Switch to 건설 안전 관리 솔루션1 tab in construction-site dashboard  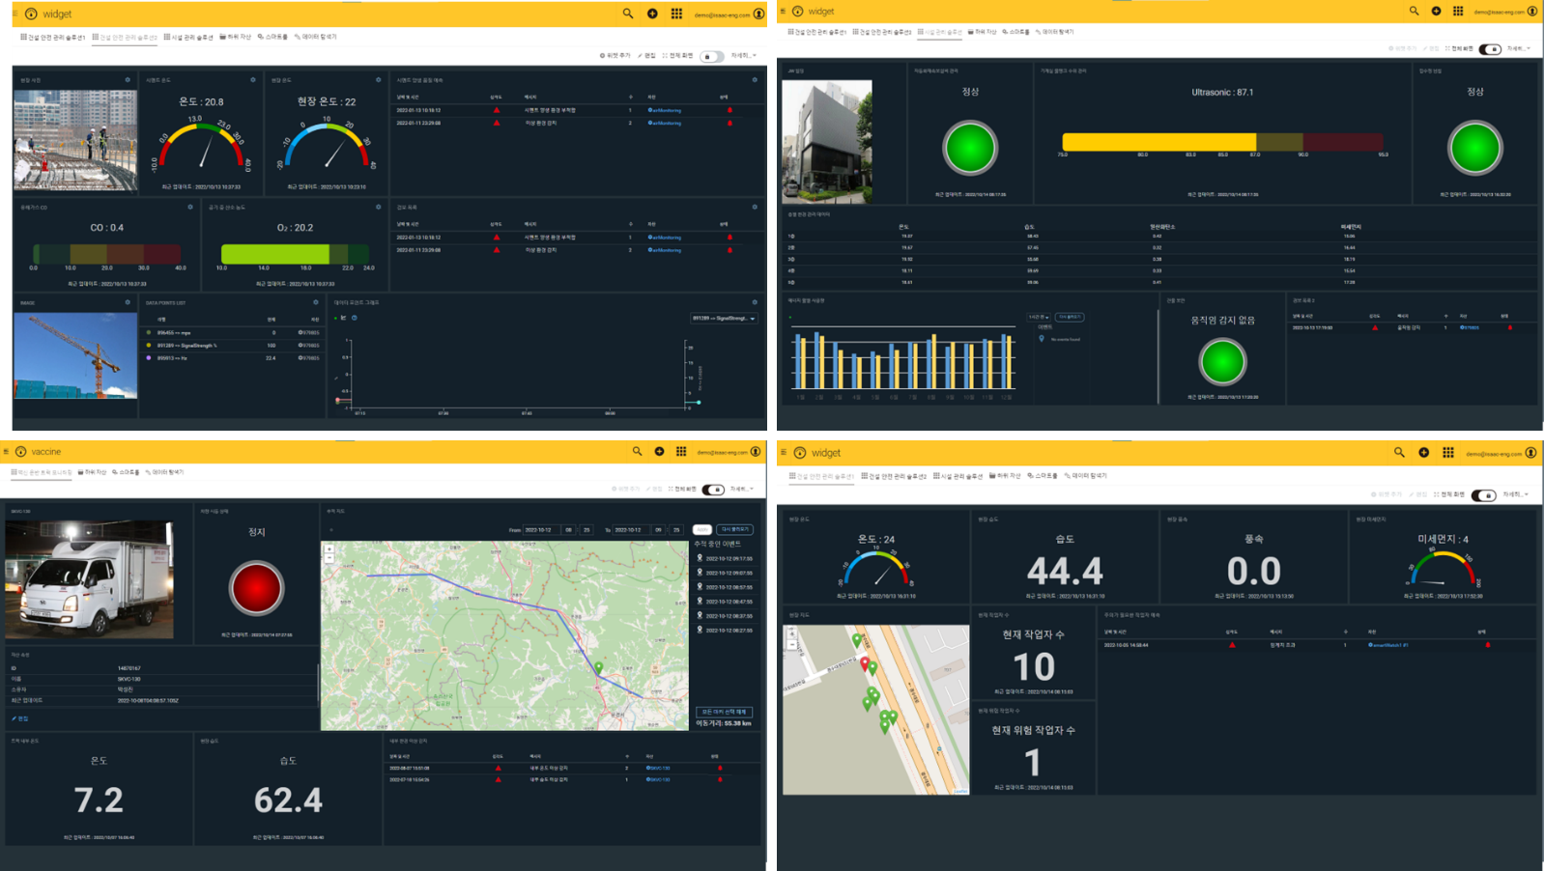[x=53, y=37]
